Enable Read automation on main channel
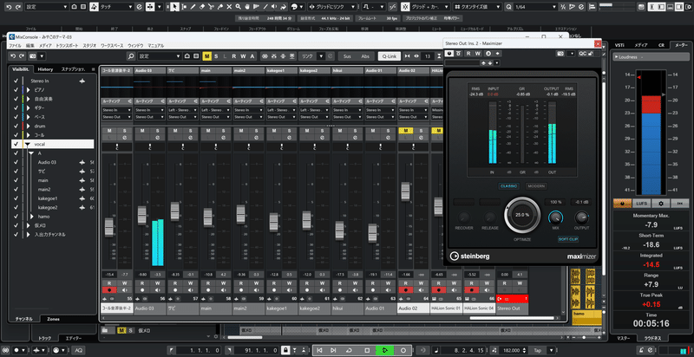694x357 pixels. (x=208, y=283)
